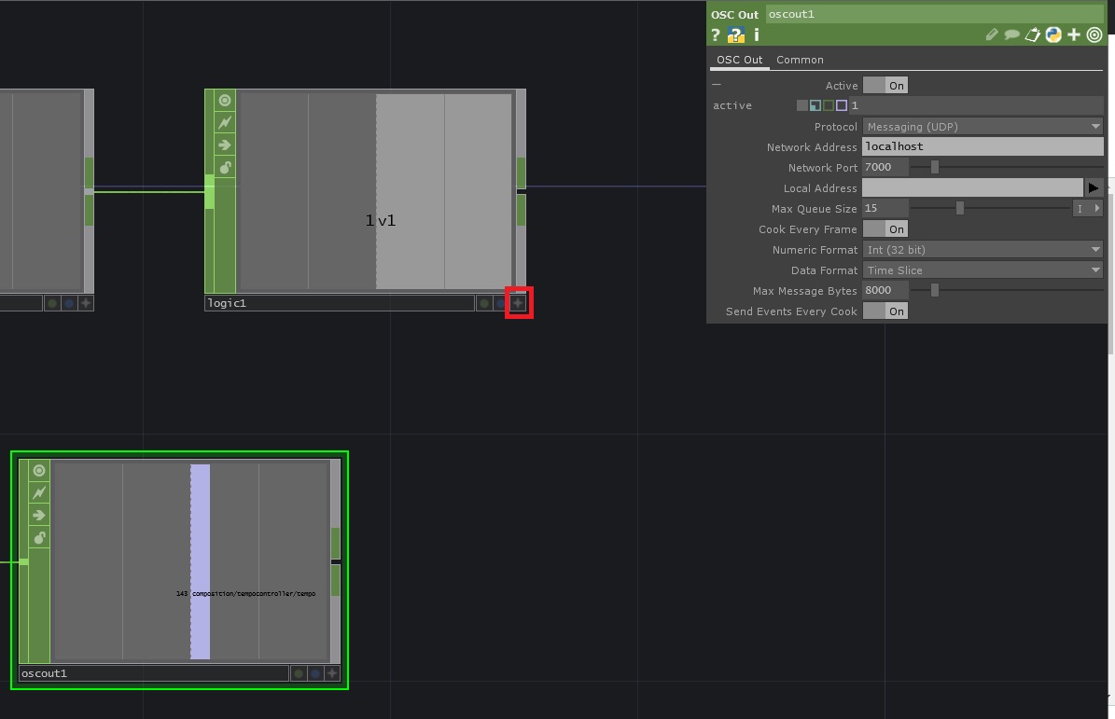Toggle the Active parameter switch
The height and width of the screenshot is (719, 1115).
click(x=885, y=86)
